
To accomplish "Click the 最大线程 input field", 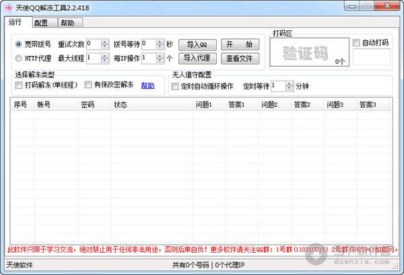I will pyautogui.click(x=94, y=58).
